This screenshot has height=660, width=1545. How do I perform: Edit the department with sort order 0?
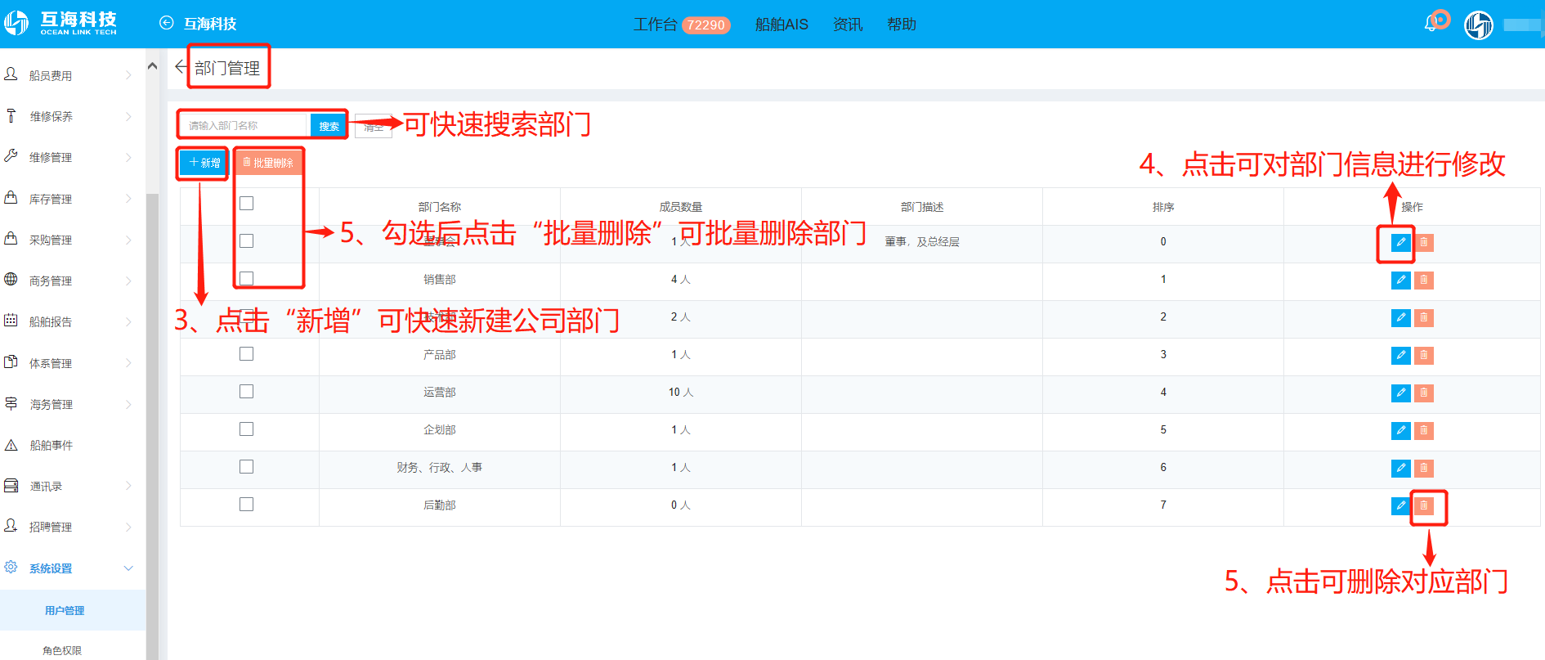point(1400,242)
